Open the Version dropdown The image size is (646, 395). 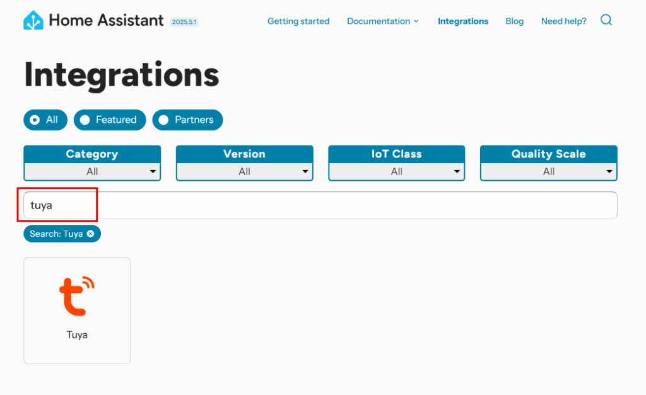pos(244,171)
